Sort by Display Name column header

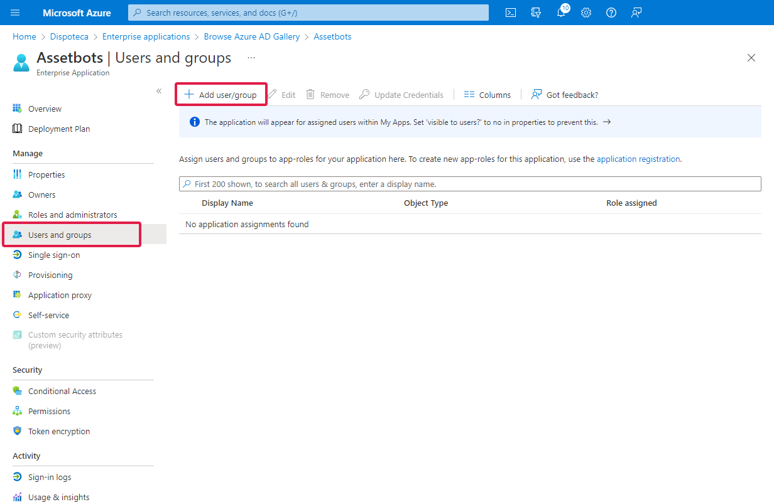coord(227,203)
